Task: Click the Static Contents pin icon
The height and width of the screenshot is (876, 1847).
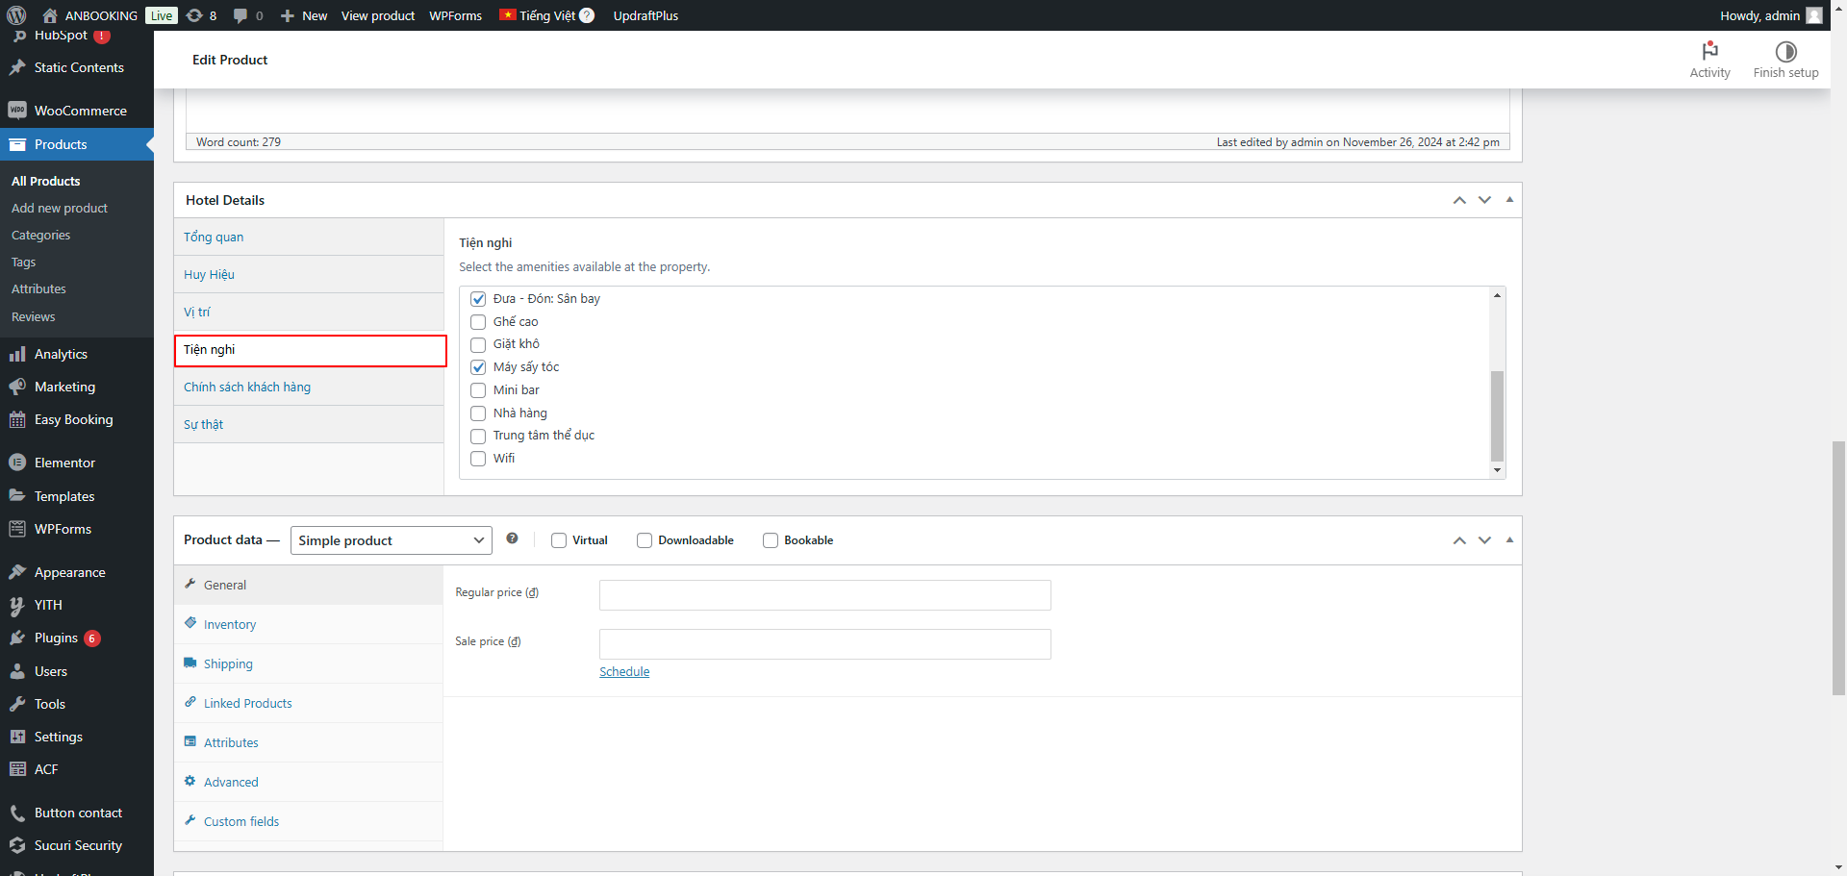Action: click(17, 67)
